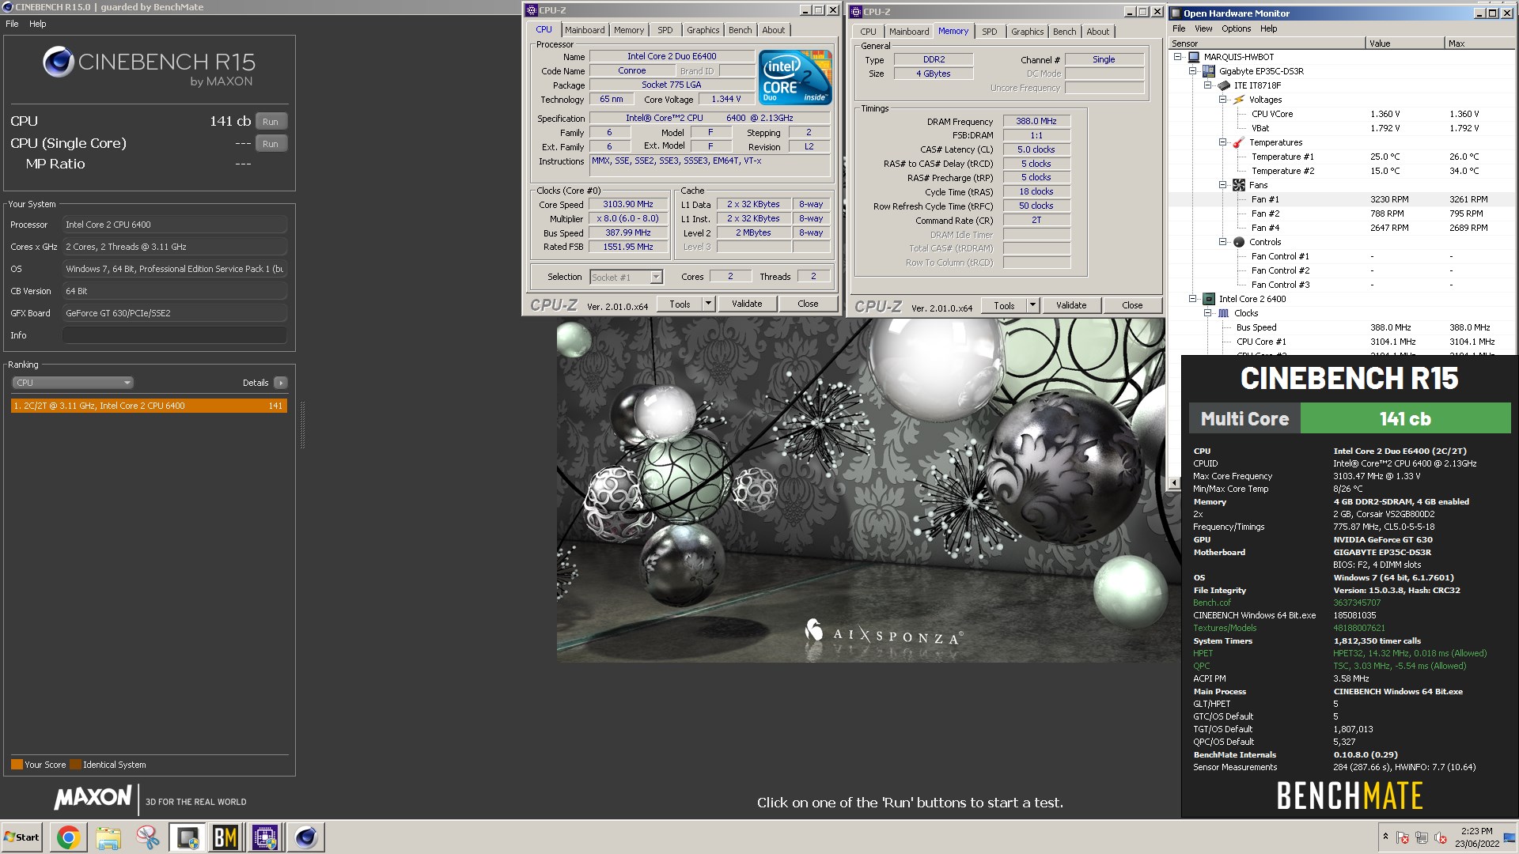Viewport: 1519px width, 854px height.
Task: Click the ITE IT8718F chip icon
Action: [x=1223, y=85]
